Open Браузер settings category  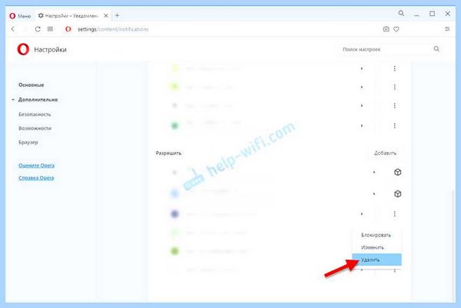point(28,142)
